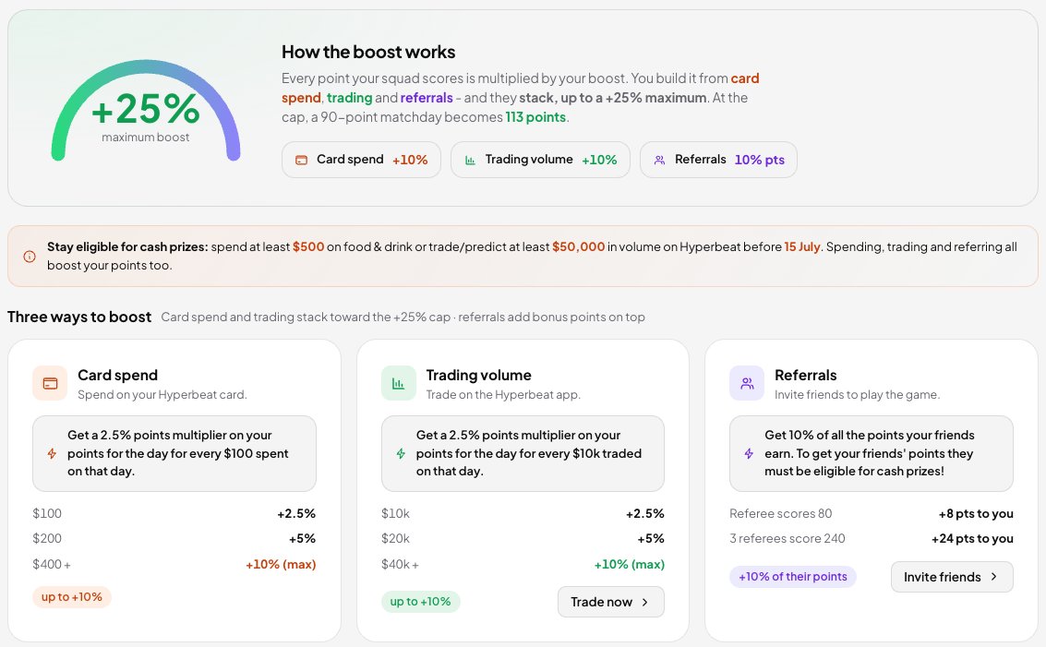Click the Referrals people icon tile

747,384
